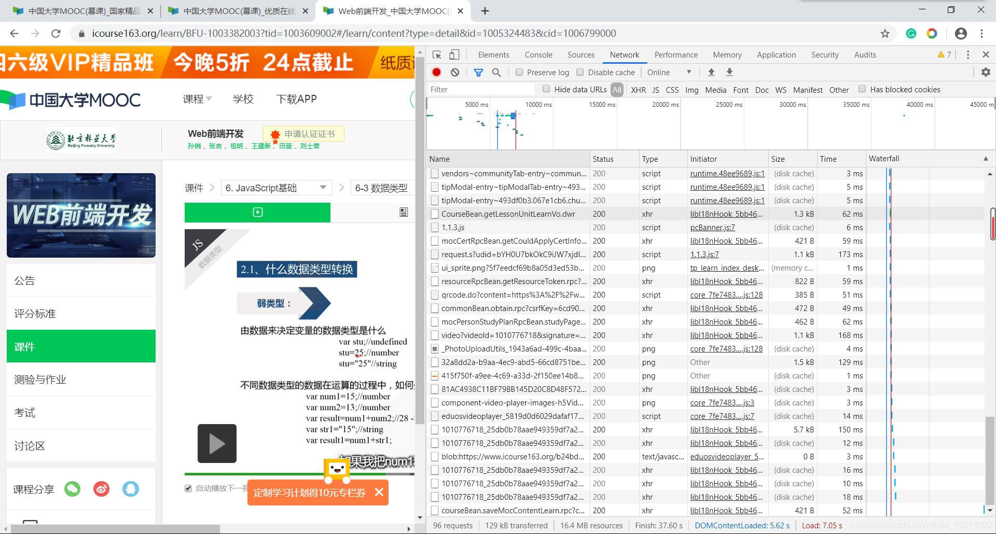Click the Filter text input
Viewport: 996px width, 534px height.
(x=482, y=89)
